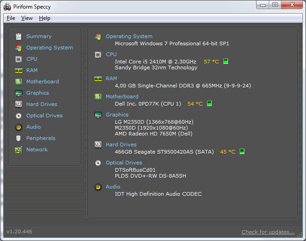The height and width of the screenshot is (241, 306).
Task: Click the RAM module icon in sidebar
Action: [19, 71]
